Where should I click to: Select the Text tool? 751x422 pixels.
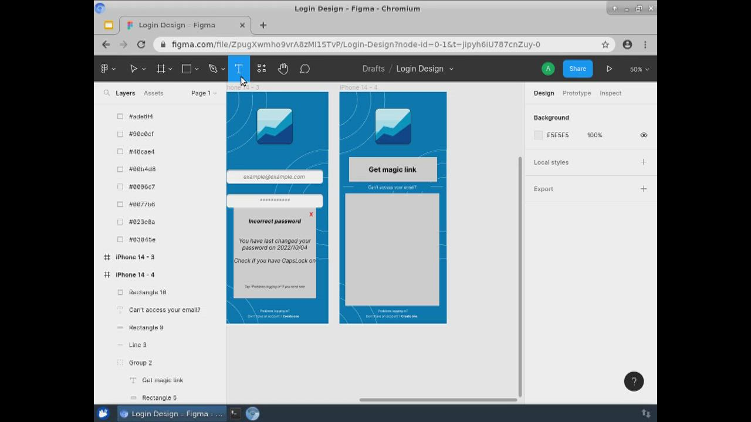point(239,69)
